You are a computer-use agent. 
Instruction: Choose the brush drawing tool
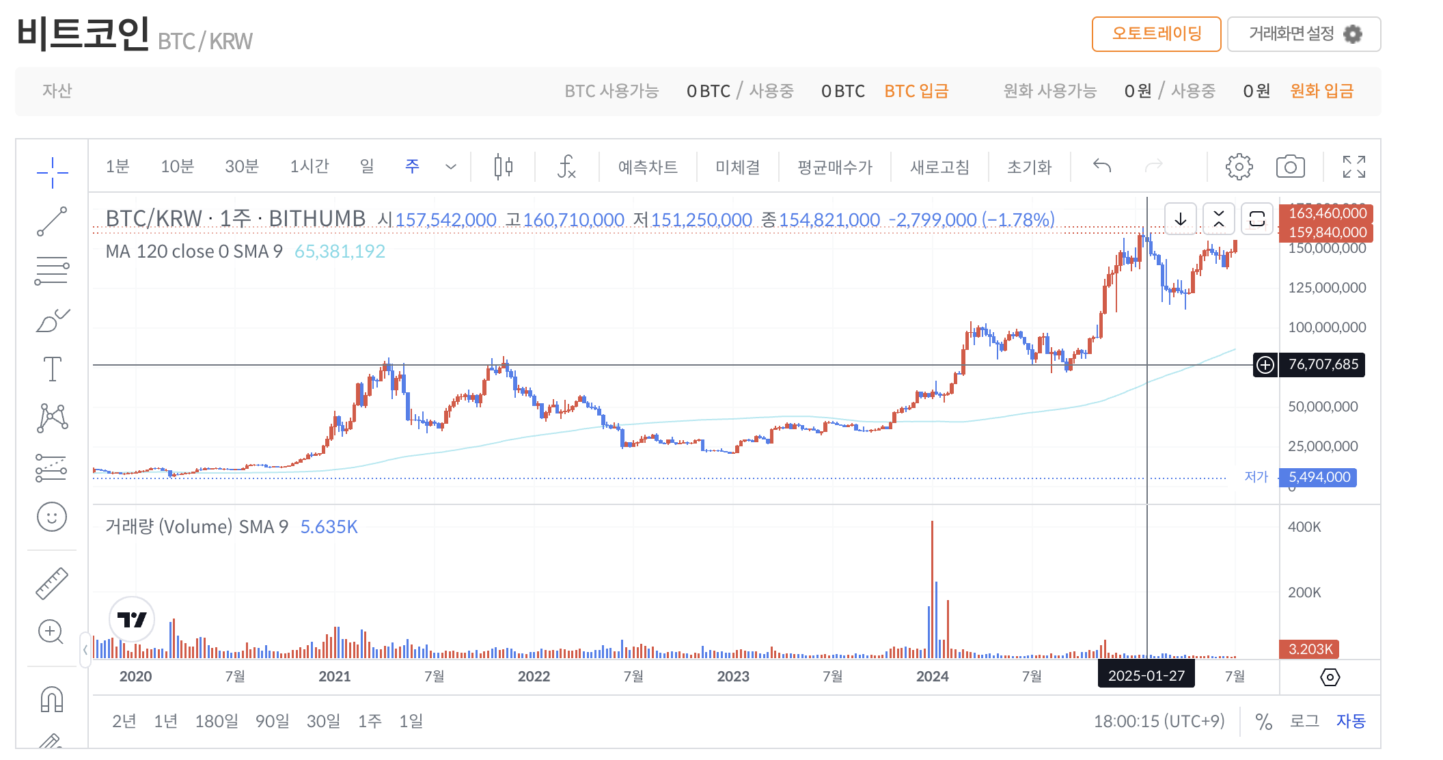(52, 320)
